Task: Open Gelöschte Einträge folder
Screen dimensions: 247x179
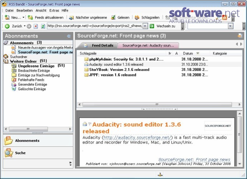Action: pos(32,89)
